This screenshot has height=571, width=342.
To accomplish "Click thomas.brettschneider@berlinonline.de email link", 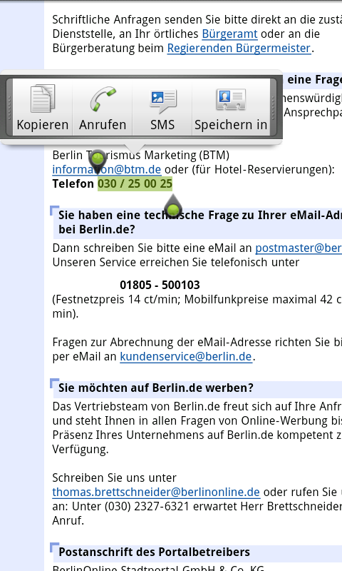I will click(156, 492).
